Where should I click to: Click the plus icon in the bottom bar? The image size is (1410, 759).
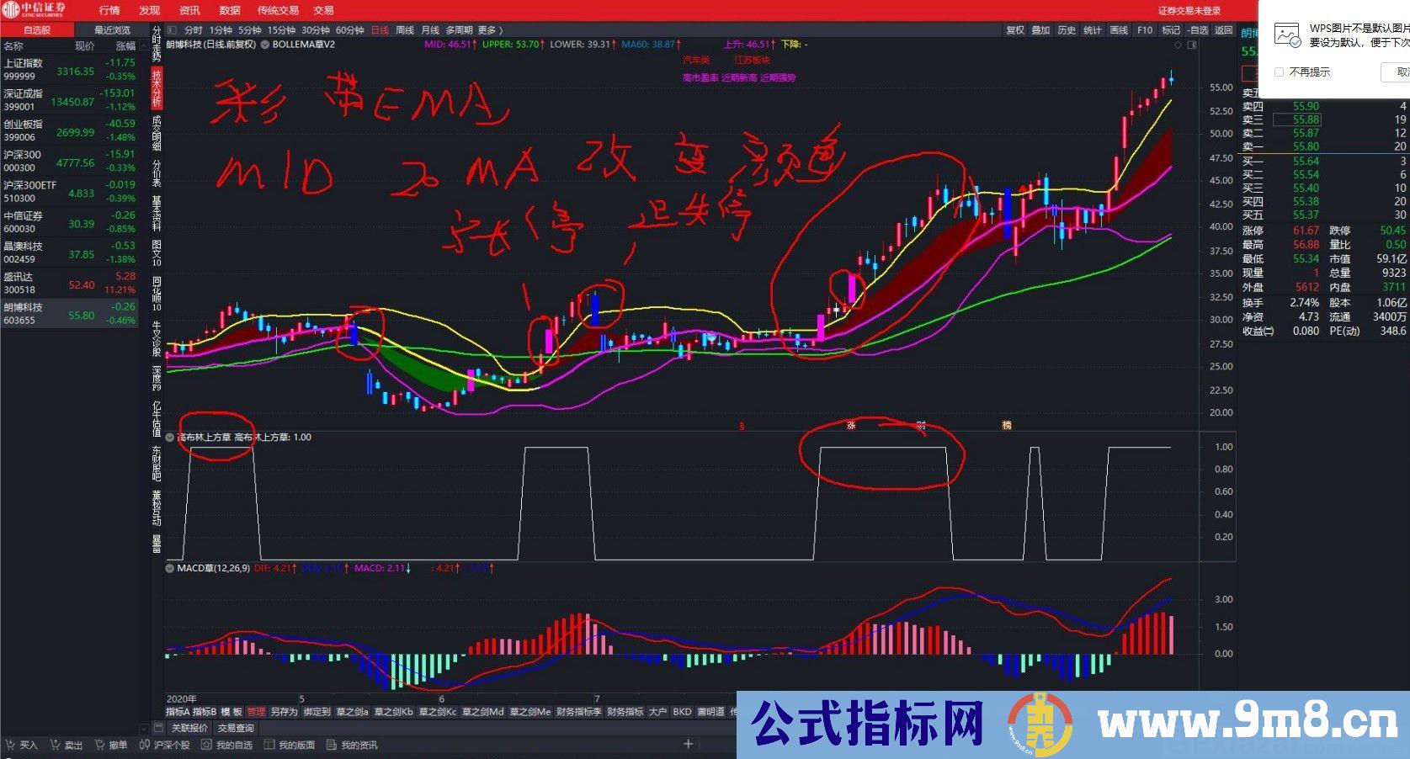pyautogui.click(x=688, y=744)
